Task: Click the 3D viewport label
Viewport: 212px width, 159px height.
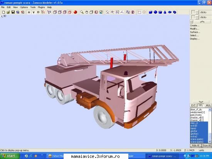Action: coord(5,16)
